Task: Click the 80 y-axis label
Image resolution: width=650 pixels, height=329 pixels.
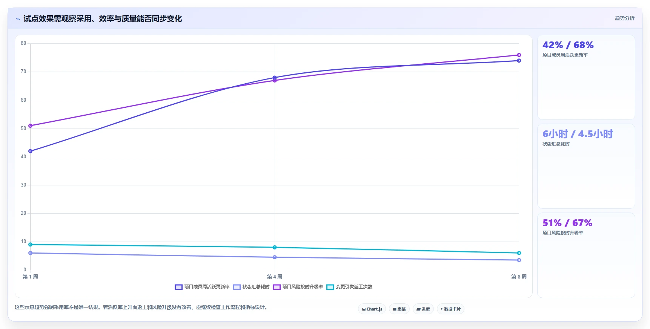Action: pos(23,43)
